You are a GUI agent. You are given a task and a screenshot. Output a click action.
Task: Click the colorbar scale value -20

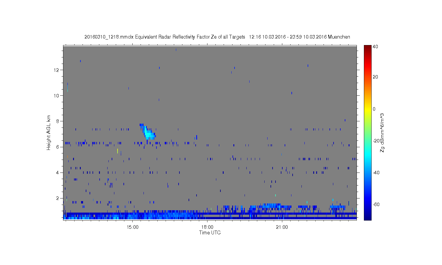376,141
